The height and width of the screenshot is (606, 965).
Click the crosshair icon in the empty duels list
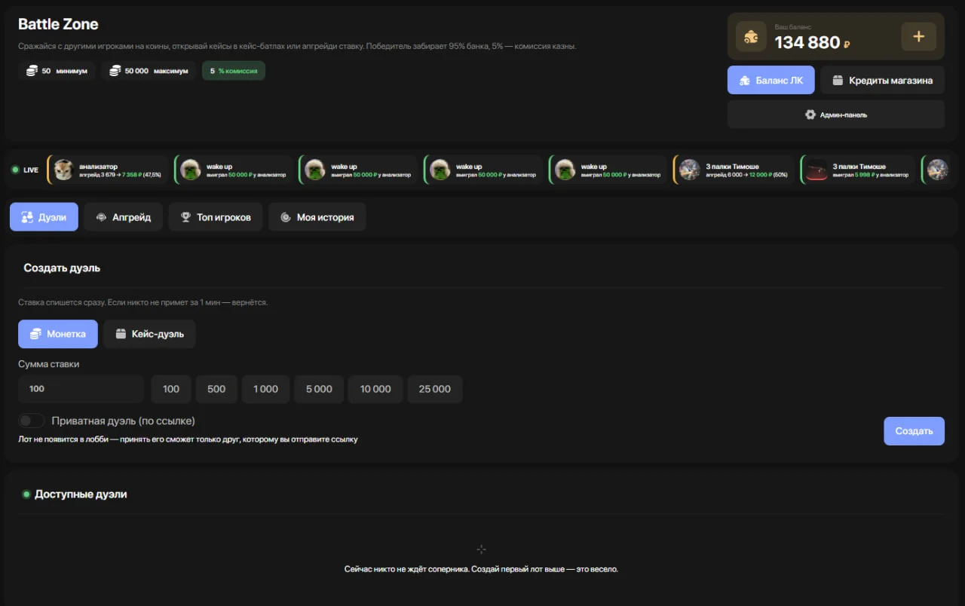[481, 549]
